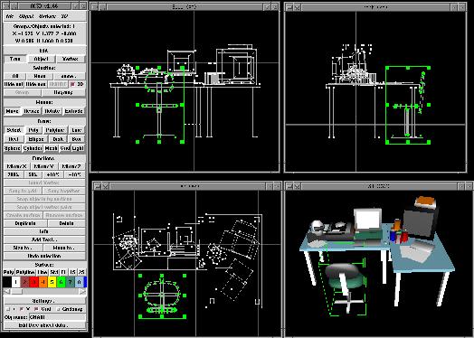This screenshot has height=338, width=474.
Task: Select the yellow palette color 5
Action: click(52, 282)
